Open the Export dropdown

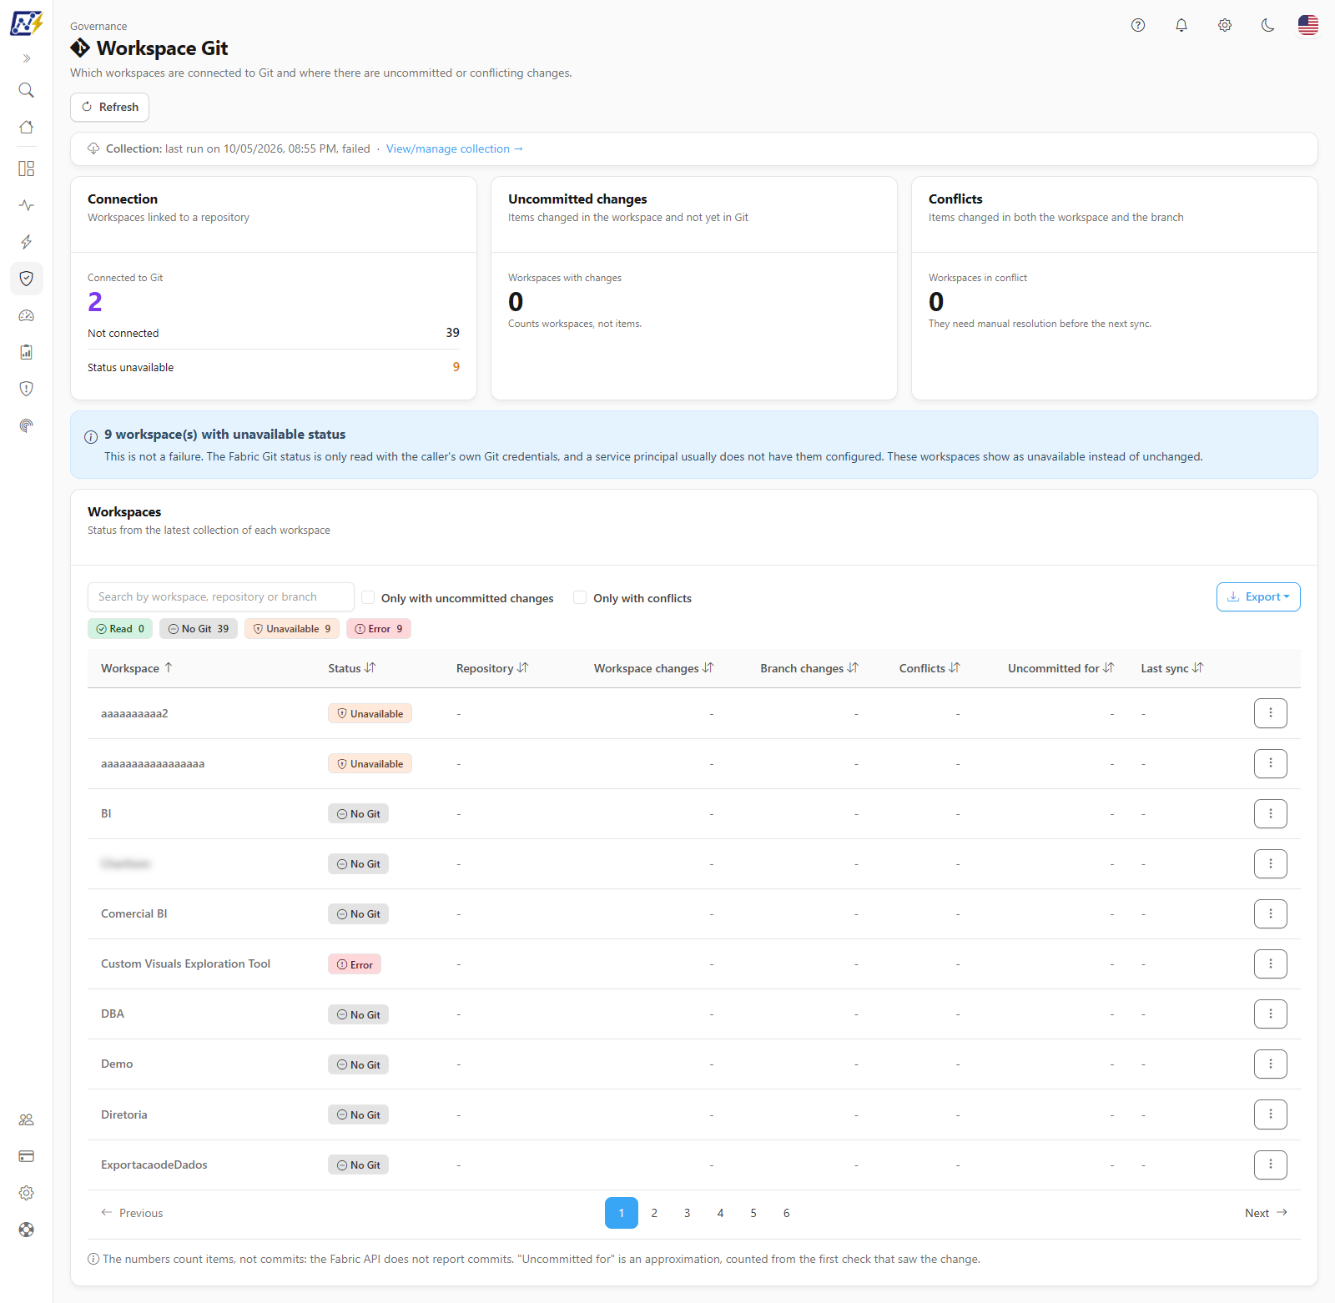pyautogui.click(x=1258, y=597)
